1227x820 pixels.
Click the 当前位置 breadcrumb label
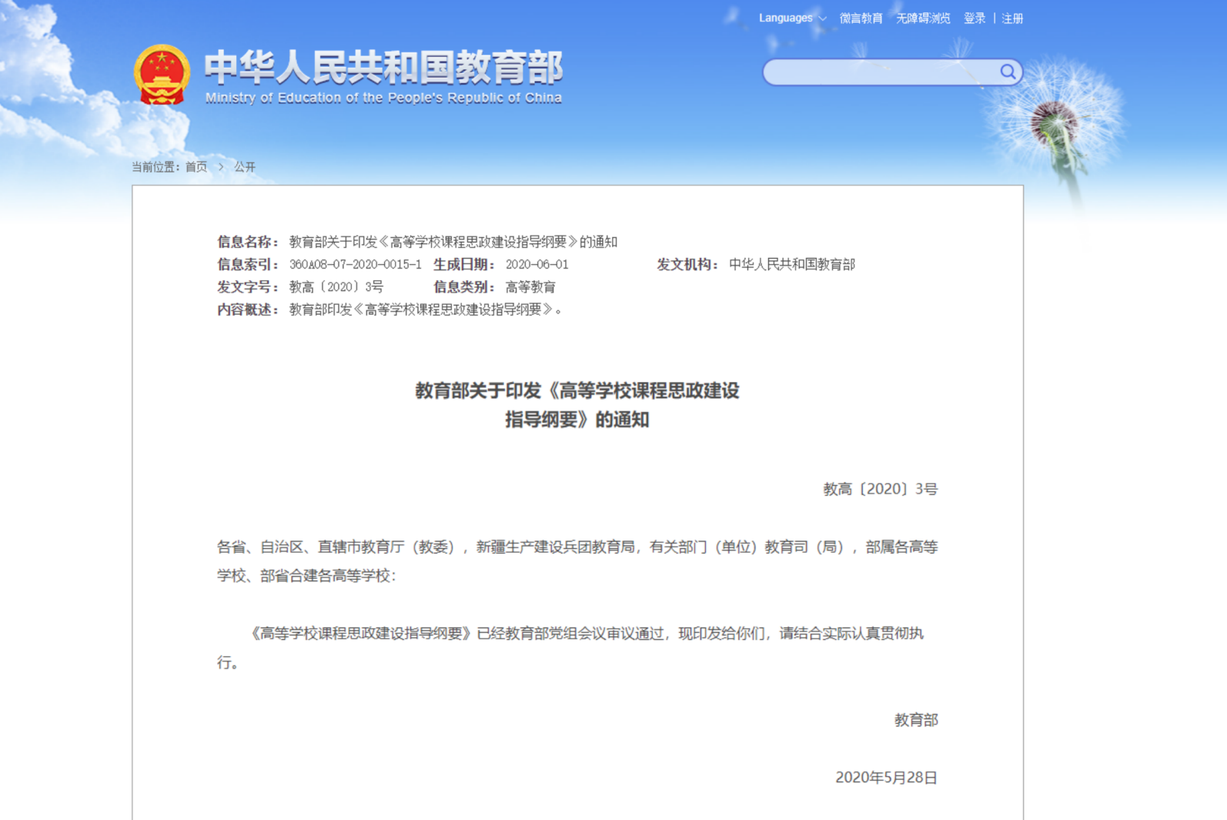[156, 166]
